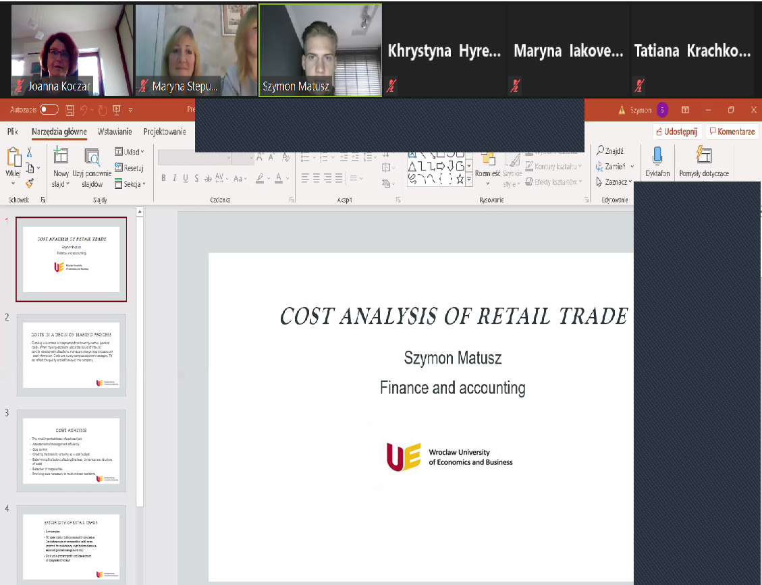Image resolution: width=762 pixels, height=585 pixels.
Task: Click the Resetuj slide button
Action: (130, 168)
